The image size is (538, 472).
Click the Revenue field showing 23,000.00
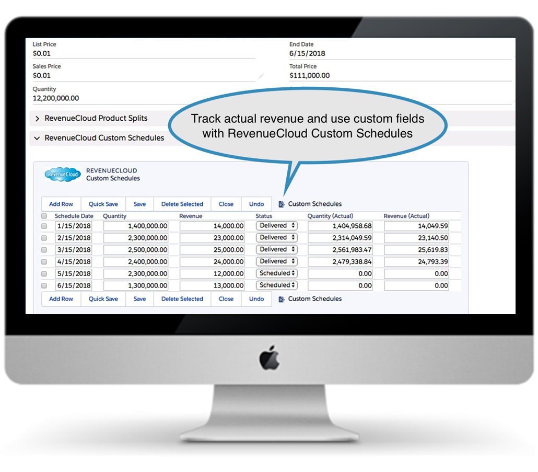[x=212, y=238]
